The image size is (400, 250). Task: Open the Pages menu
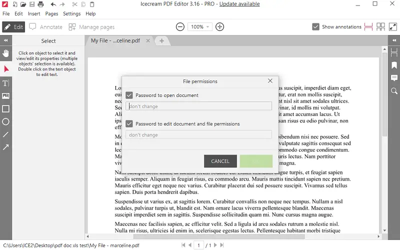point(51,13)
